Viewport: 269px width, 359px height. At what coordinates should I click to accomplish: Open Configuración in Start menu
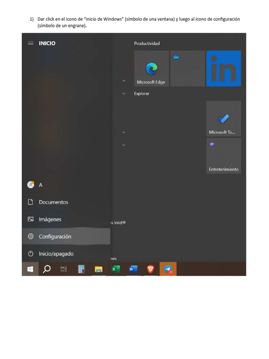pyautogui.click(x=66, y=237)
